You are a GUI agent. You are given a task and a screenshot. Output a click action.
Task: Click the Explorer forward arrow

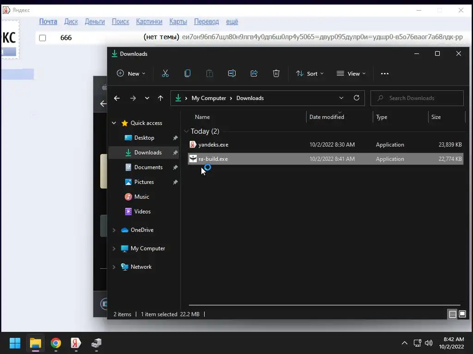click(x=133, y=98)
